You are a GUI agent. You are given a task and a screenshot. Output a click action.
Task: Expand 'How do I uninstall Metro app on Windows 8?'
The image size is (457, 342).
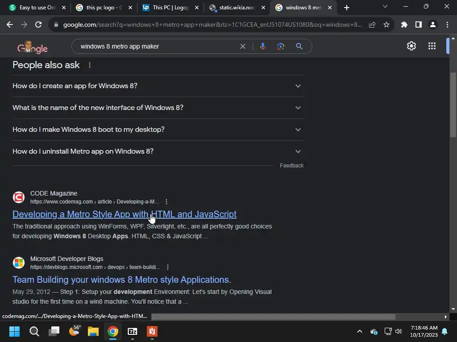point(158,151)
